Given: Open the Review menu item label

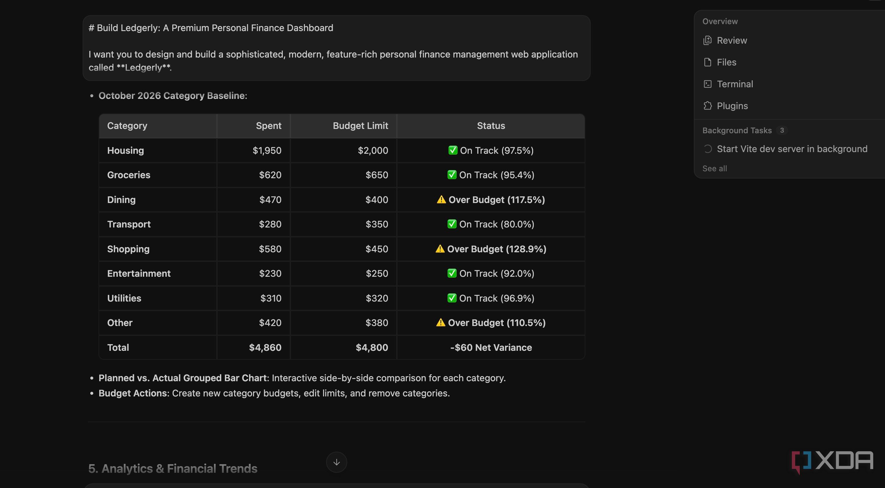Looking at the screenshot, I should [732, 41].
